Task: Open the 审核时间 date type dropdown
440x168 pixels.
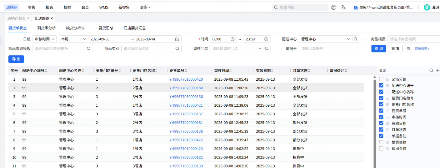Action: coord(45,39)
